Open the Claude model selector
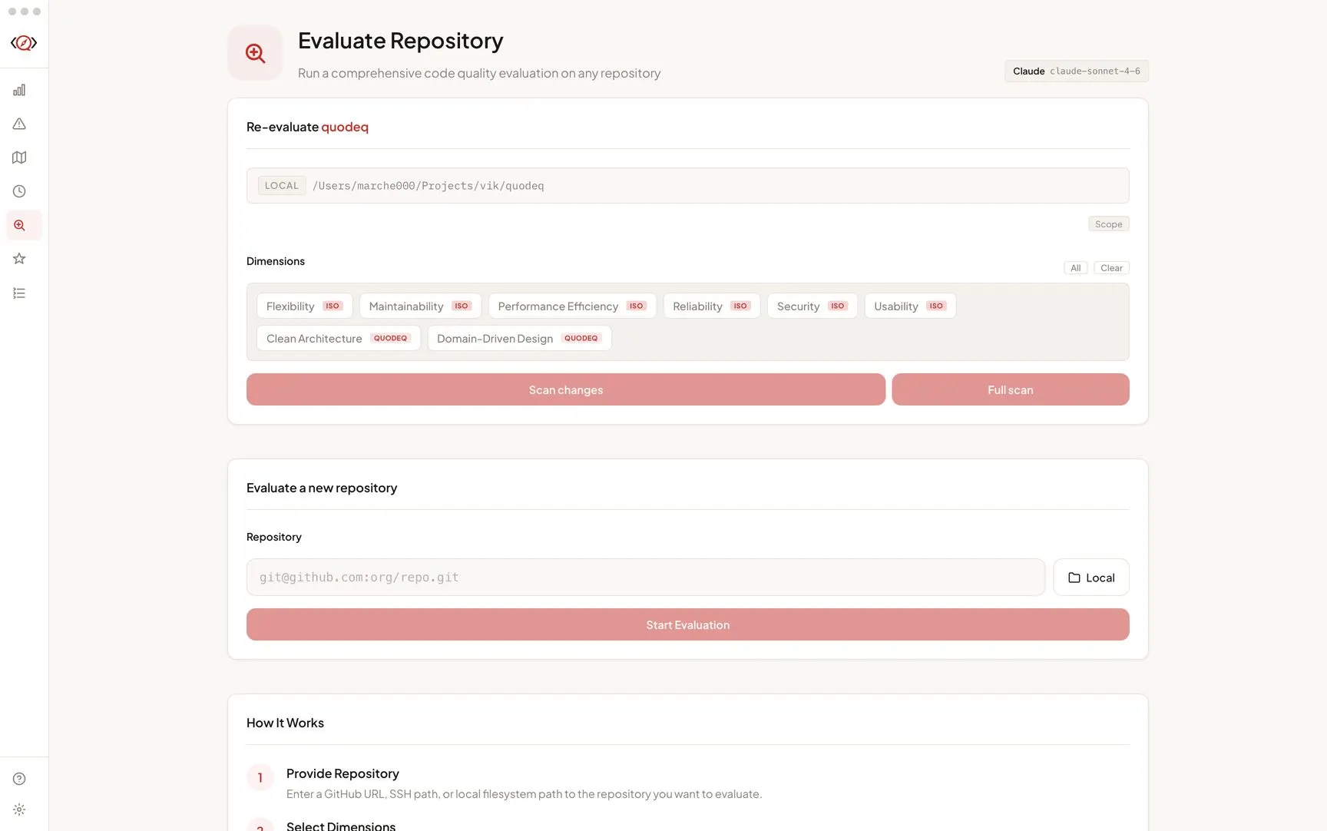 (1076, 71)
